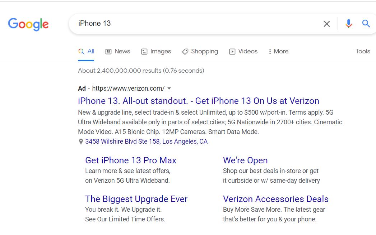Viewport: 376px width, 235px height.
Task: Open the Tools options
Action: pos(363,51)
